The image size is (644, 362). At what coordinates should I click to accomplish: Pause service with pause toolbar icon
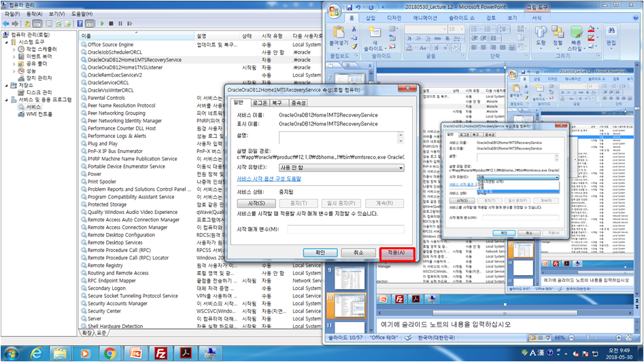coord(120,24)
